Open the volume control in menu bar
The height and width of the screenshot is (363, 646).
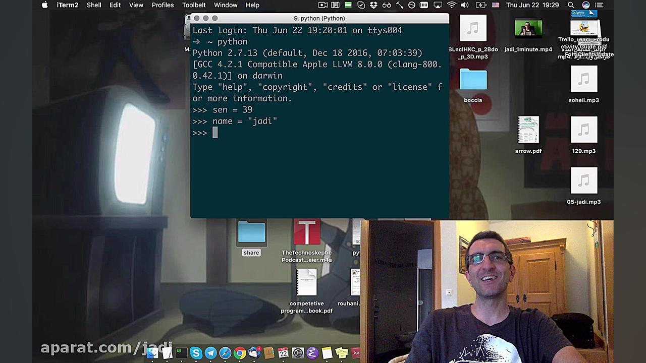coord(464,5)
